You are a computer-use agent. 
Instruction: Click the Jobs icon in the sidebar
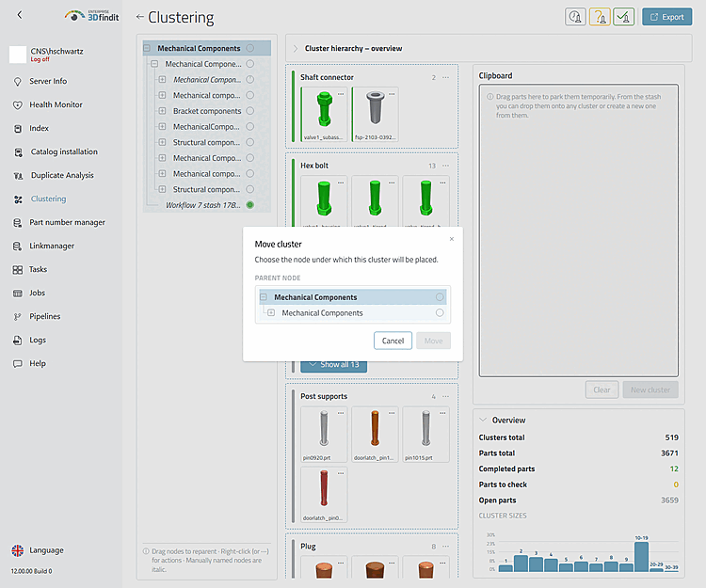[18, 294]
